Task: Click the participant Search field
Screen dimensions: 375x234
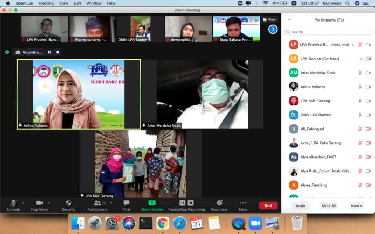Action: (328, 32)
